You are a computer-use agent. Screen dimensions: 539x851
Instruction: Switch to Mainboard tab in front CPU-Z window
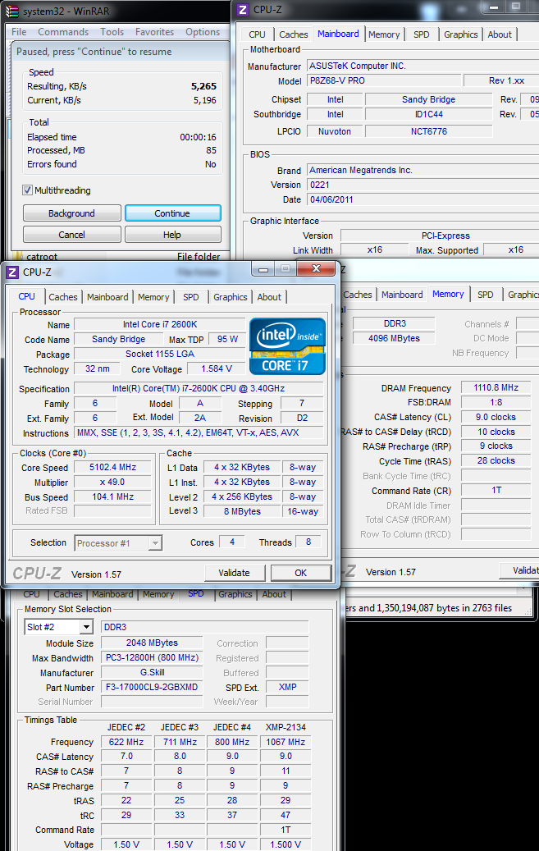tap(107, 297)
